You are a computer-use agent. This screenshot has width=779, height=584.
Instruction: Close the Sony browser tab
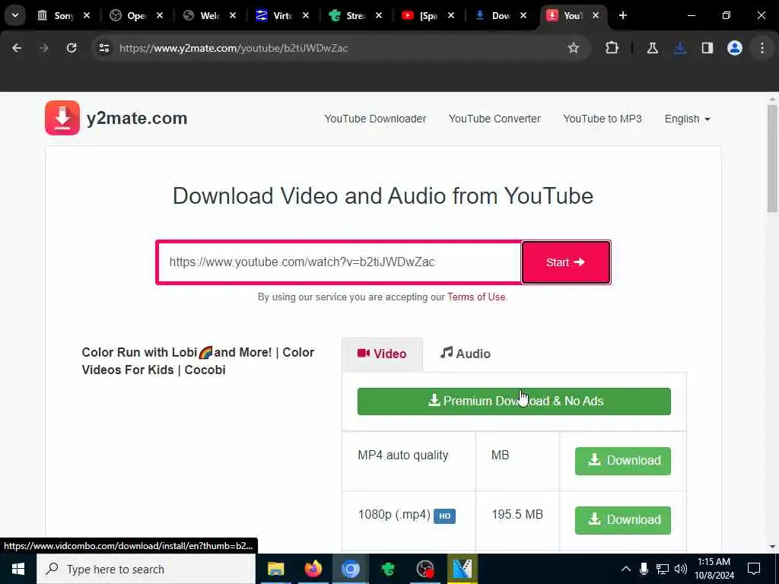(87, 15)
